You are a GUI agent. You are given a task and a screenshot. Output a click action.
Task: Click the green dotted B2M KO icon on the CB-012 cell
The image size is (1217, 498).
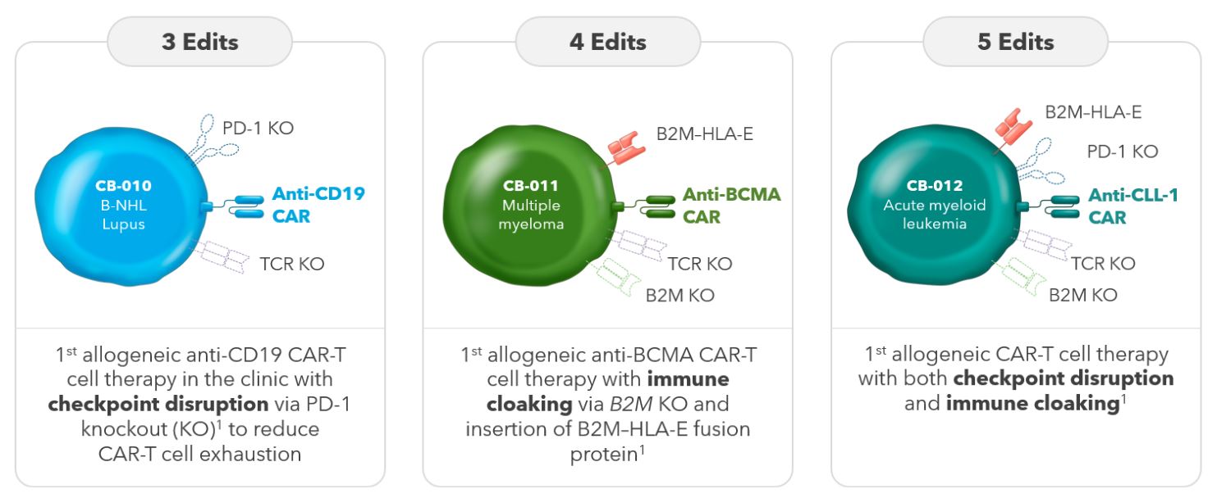[x=1023, y=276]
